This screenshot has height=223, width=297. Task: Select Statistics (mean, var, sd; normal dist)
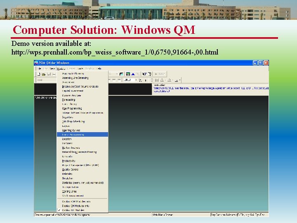click(82, 183)
